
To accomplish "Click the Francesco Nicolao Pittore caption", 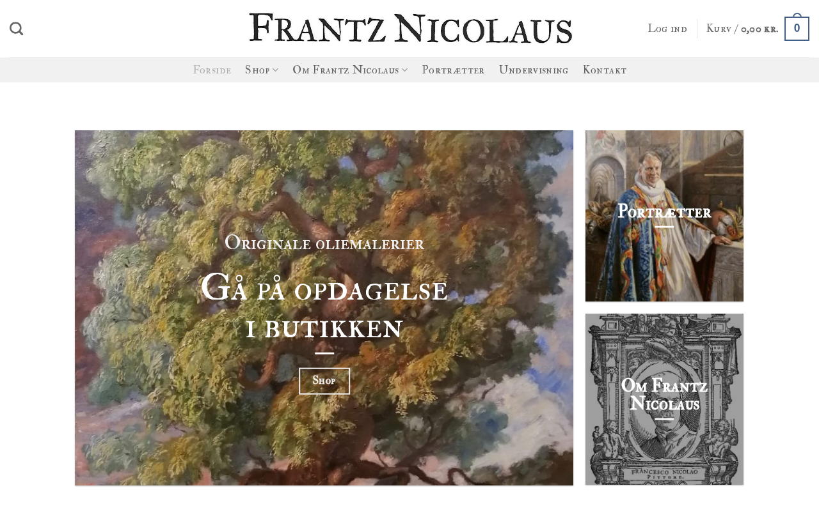I will [664, 473].
